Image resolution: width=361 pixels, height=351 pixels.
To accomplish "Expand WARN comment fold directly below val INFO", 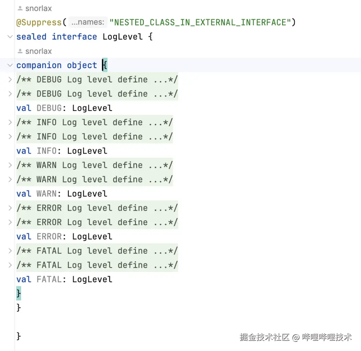I will point(10,165).
